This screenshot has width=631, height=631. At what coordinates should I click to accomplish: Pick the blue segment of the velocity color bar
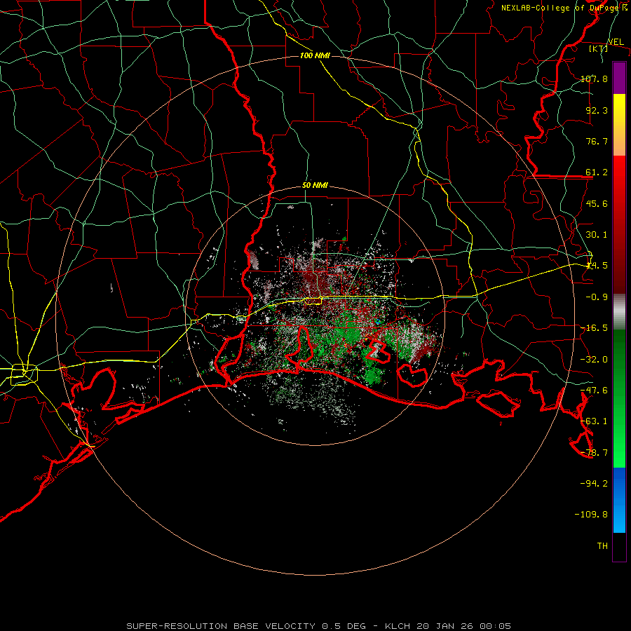[619, 500]
